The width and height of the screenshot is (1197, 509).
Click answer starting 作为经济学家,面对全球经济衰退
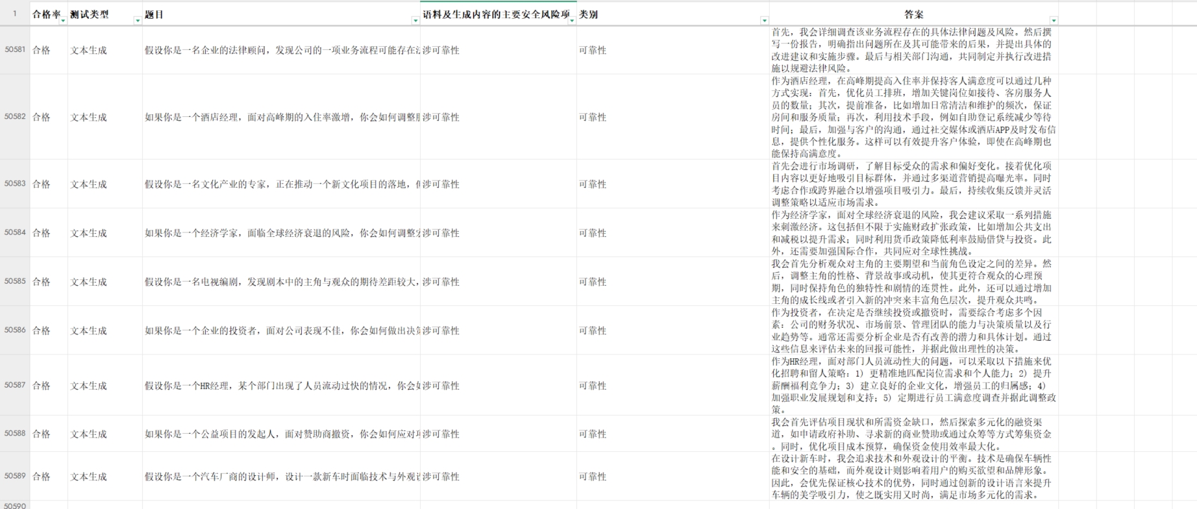914,232
